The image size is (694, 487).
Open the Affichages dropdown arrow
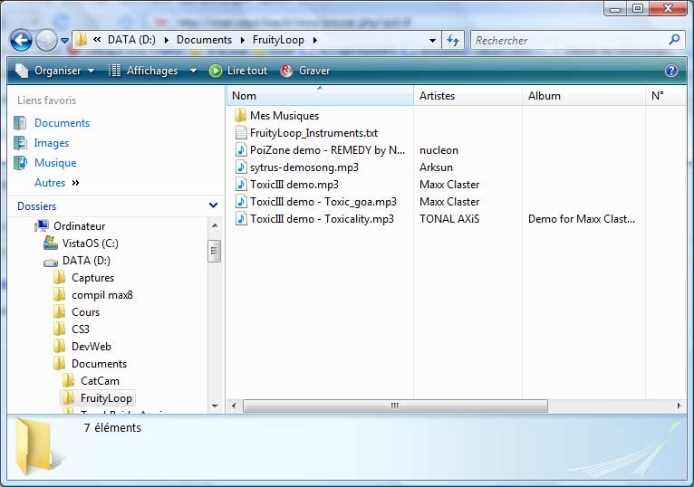coord(193,71)
